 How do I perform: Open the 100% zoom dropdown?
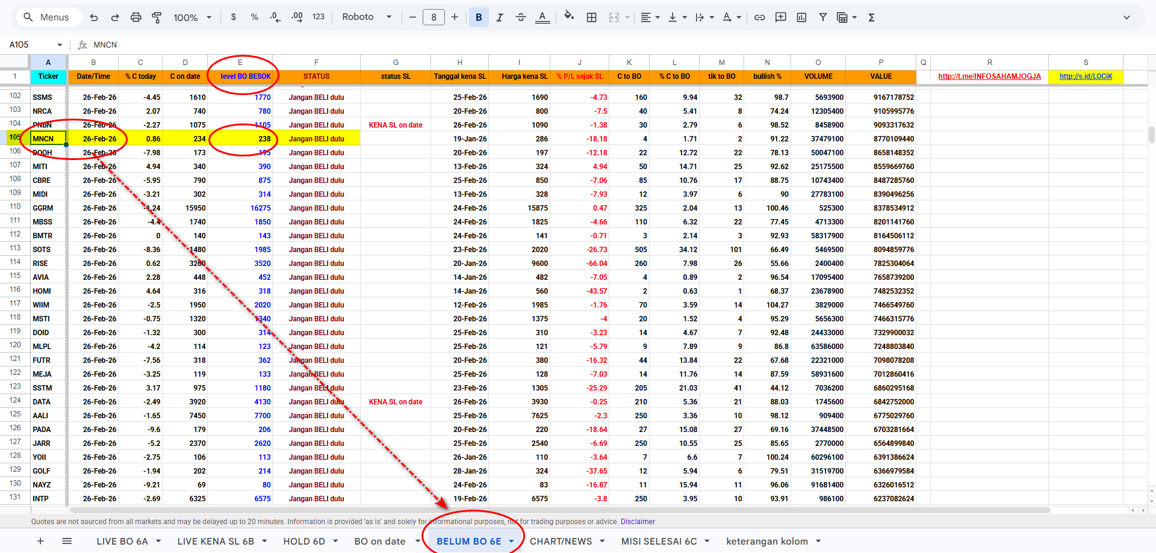point(192,17)
